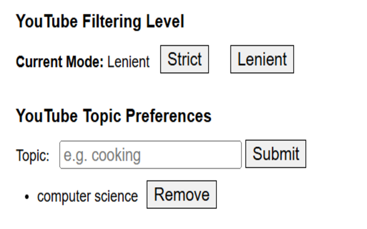Place cursor in the empty topic box
The width and height of the screenshot is (367, 229).
click(x=150, y=155)
